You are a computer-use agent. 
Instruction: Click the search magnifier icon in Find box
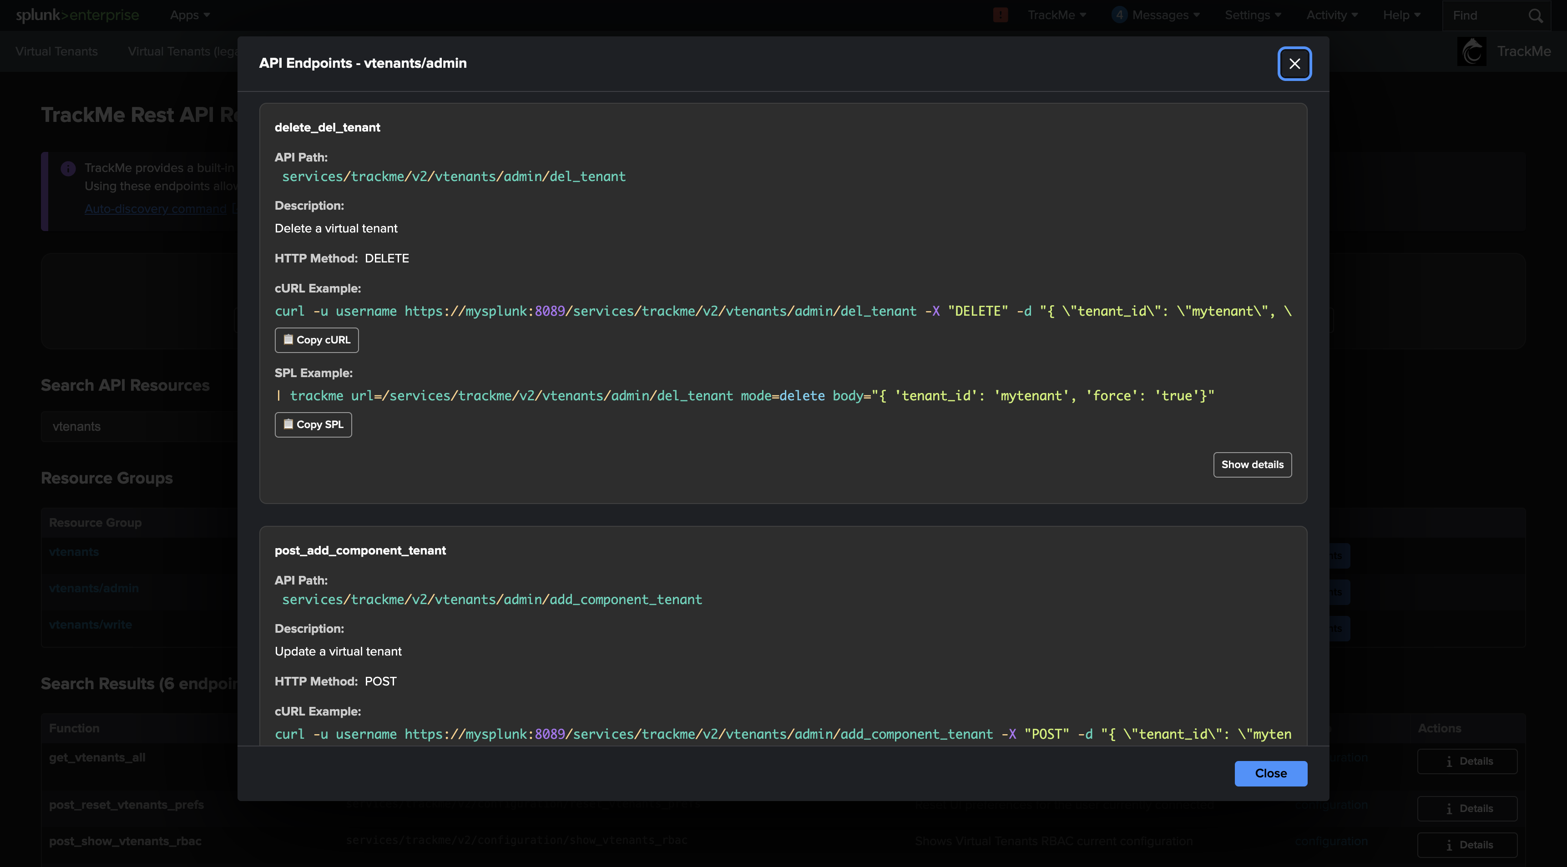coord(1535,16)
